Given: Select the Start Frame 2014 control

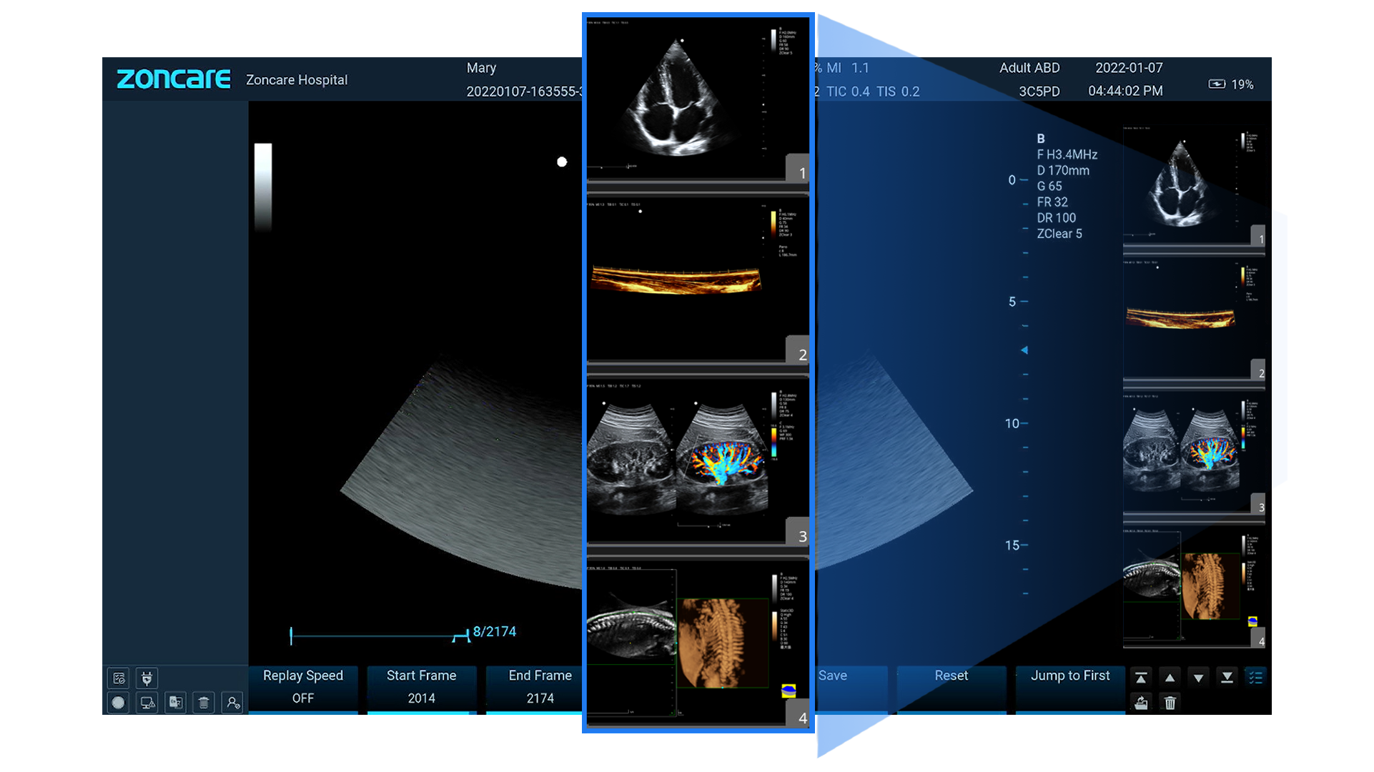Looking at the screenshot, I should tap(421, 687).
